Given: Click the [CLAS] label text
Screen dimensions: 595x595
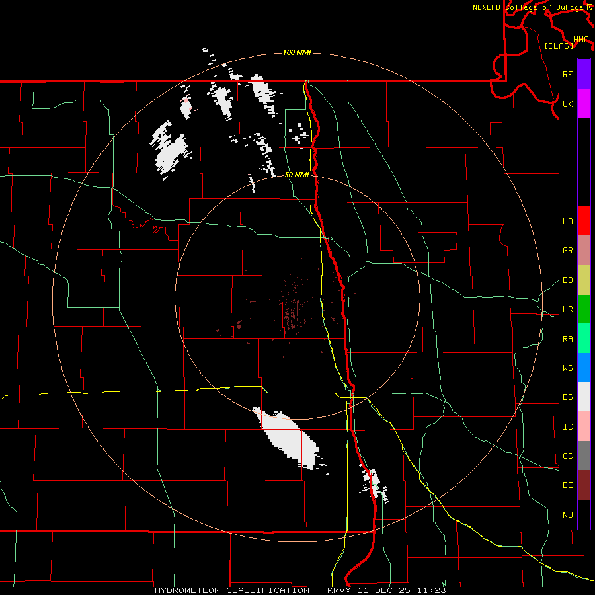Looking at the screenshot, I should click(559, 46).
